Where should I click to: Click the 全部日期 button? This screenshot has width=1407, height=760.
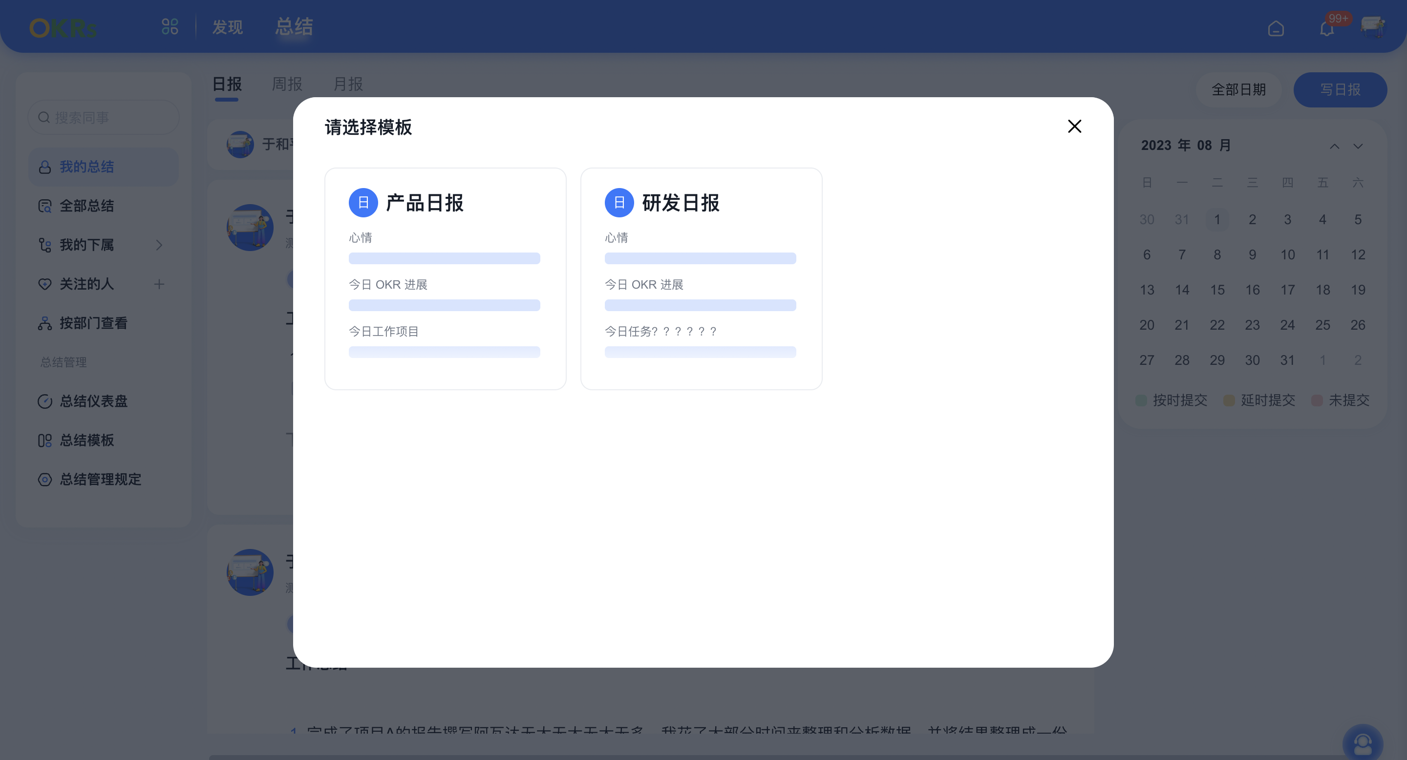pos(1239,89)
